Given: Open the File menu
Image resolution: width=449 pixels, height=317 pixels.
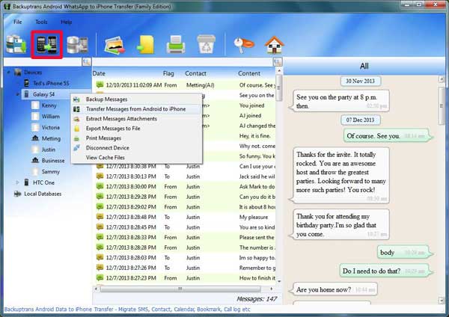Looking at the screenshot, I should (x=17, y=22).
